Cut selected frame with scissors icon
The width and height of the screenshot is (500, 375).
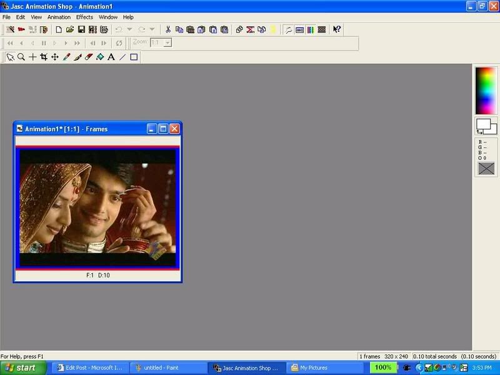[167, 29]
